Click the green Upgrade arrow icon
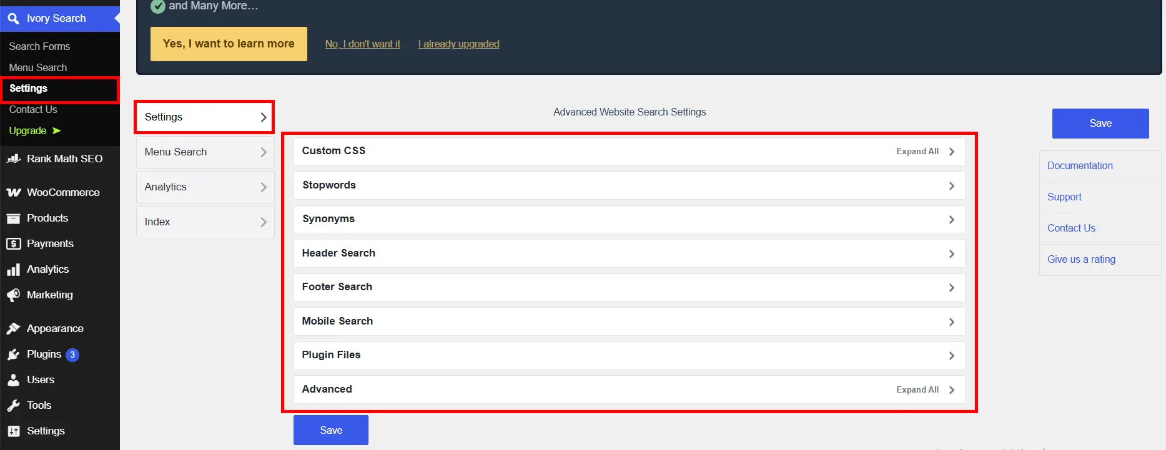 (56, 131)
